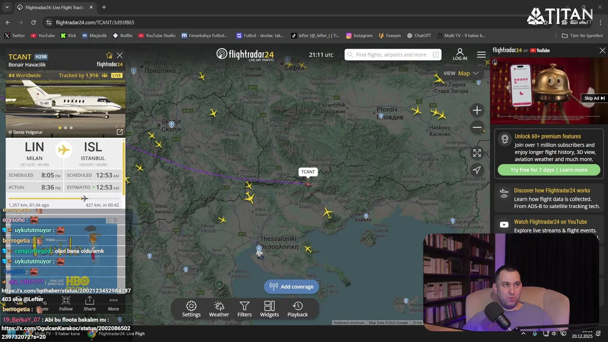Click the address bar URL
608x342 pixels.
point(95,22)
